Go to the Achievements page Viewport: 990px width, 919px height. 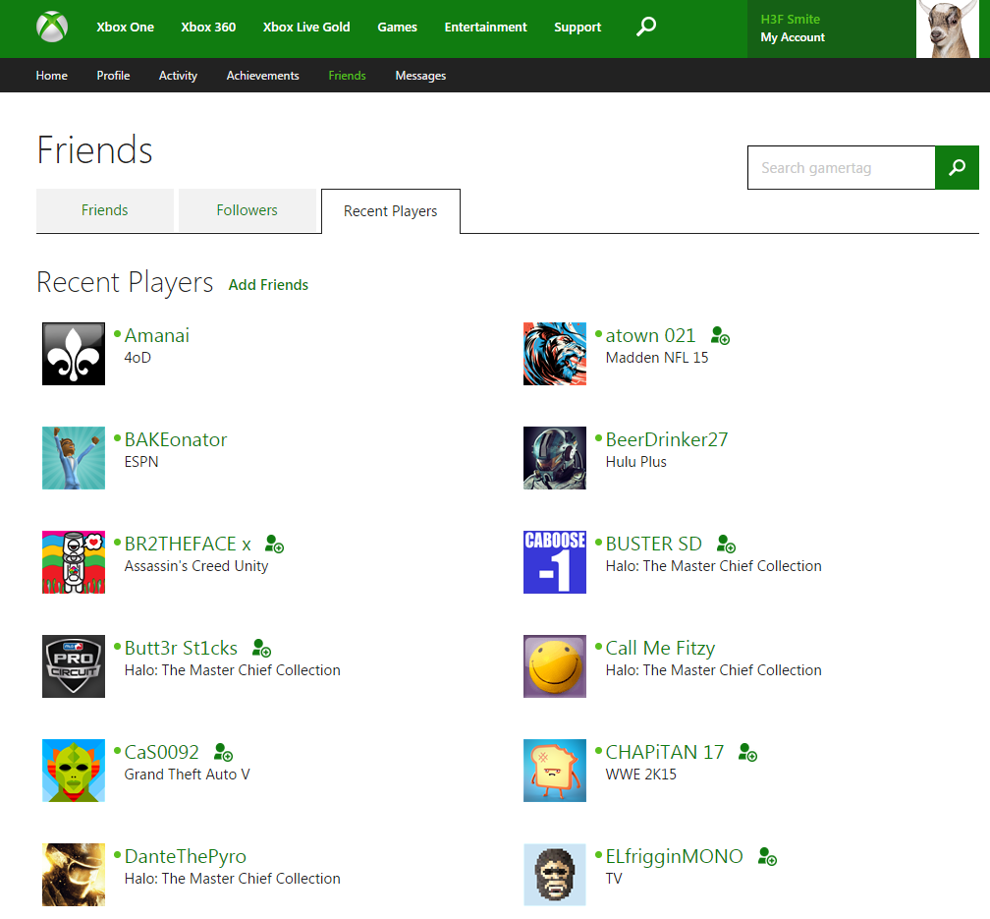click(262, 76)
